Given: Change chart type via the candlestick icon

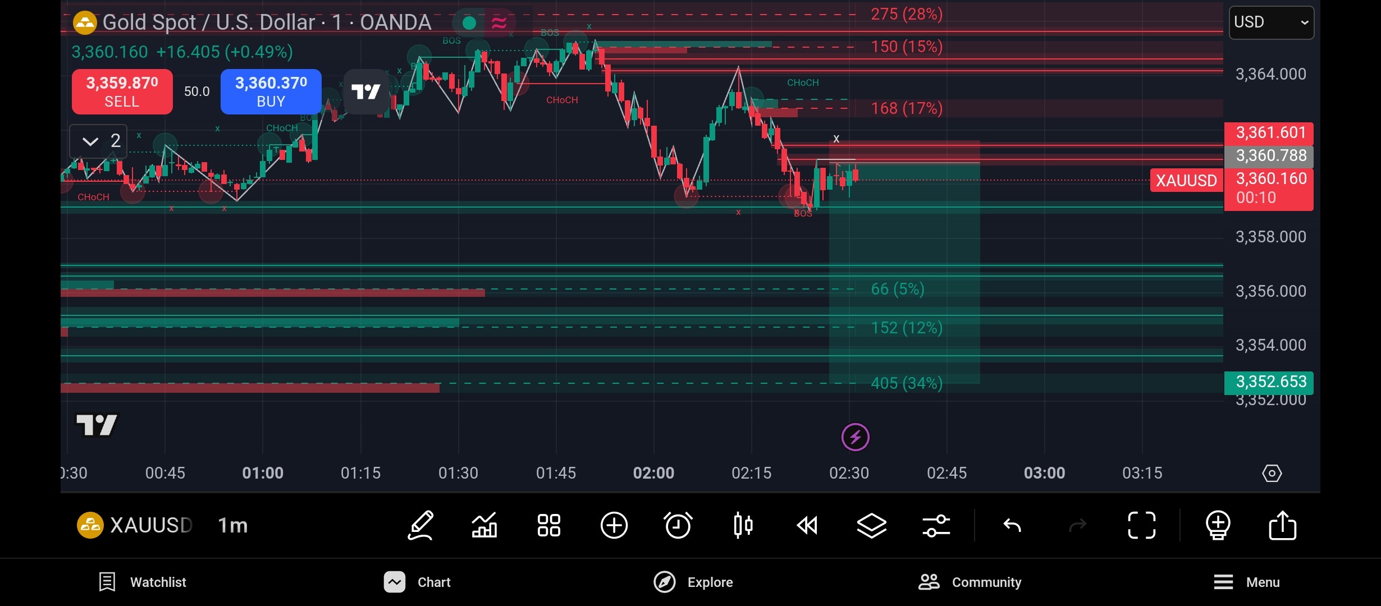Looking at the screenshot, I should 743,526.
